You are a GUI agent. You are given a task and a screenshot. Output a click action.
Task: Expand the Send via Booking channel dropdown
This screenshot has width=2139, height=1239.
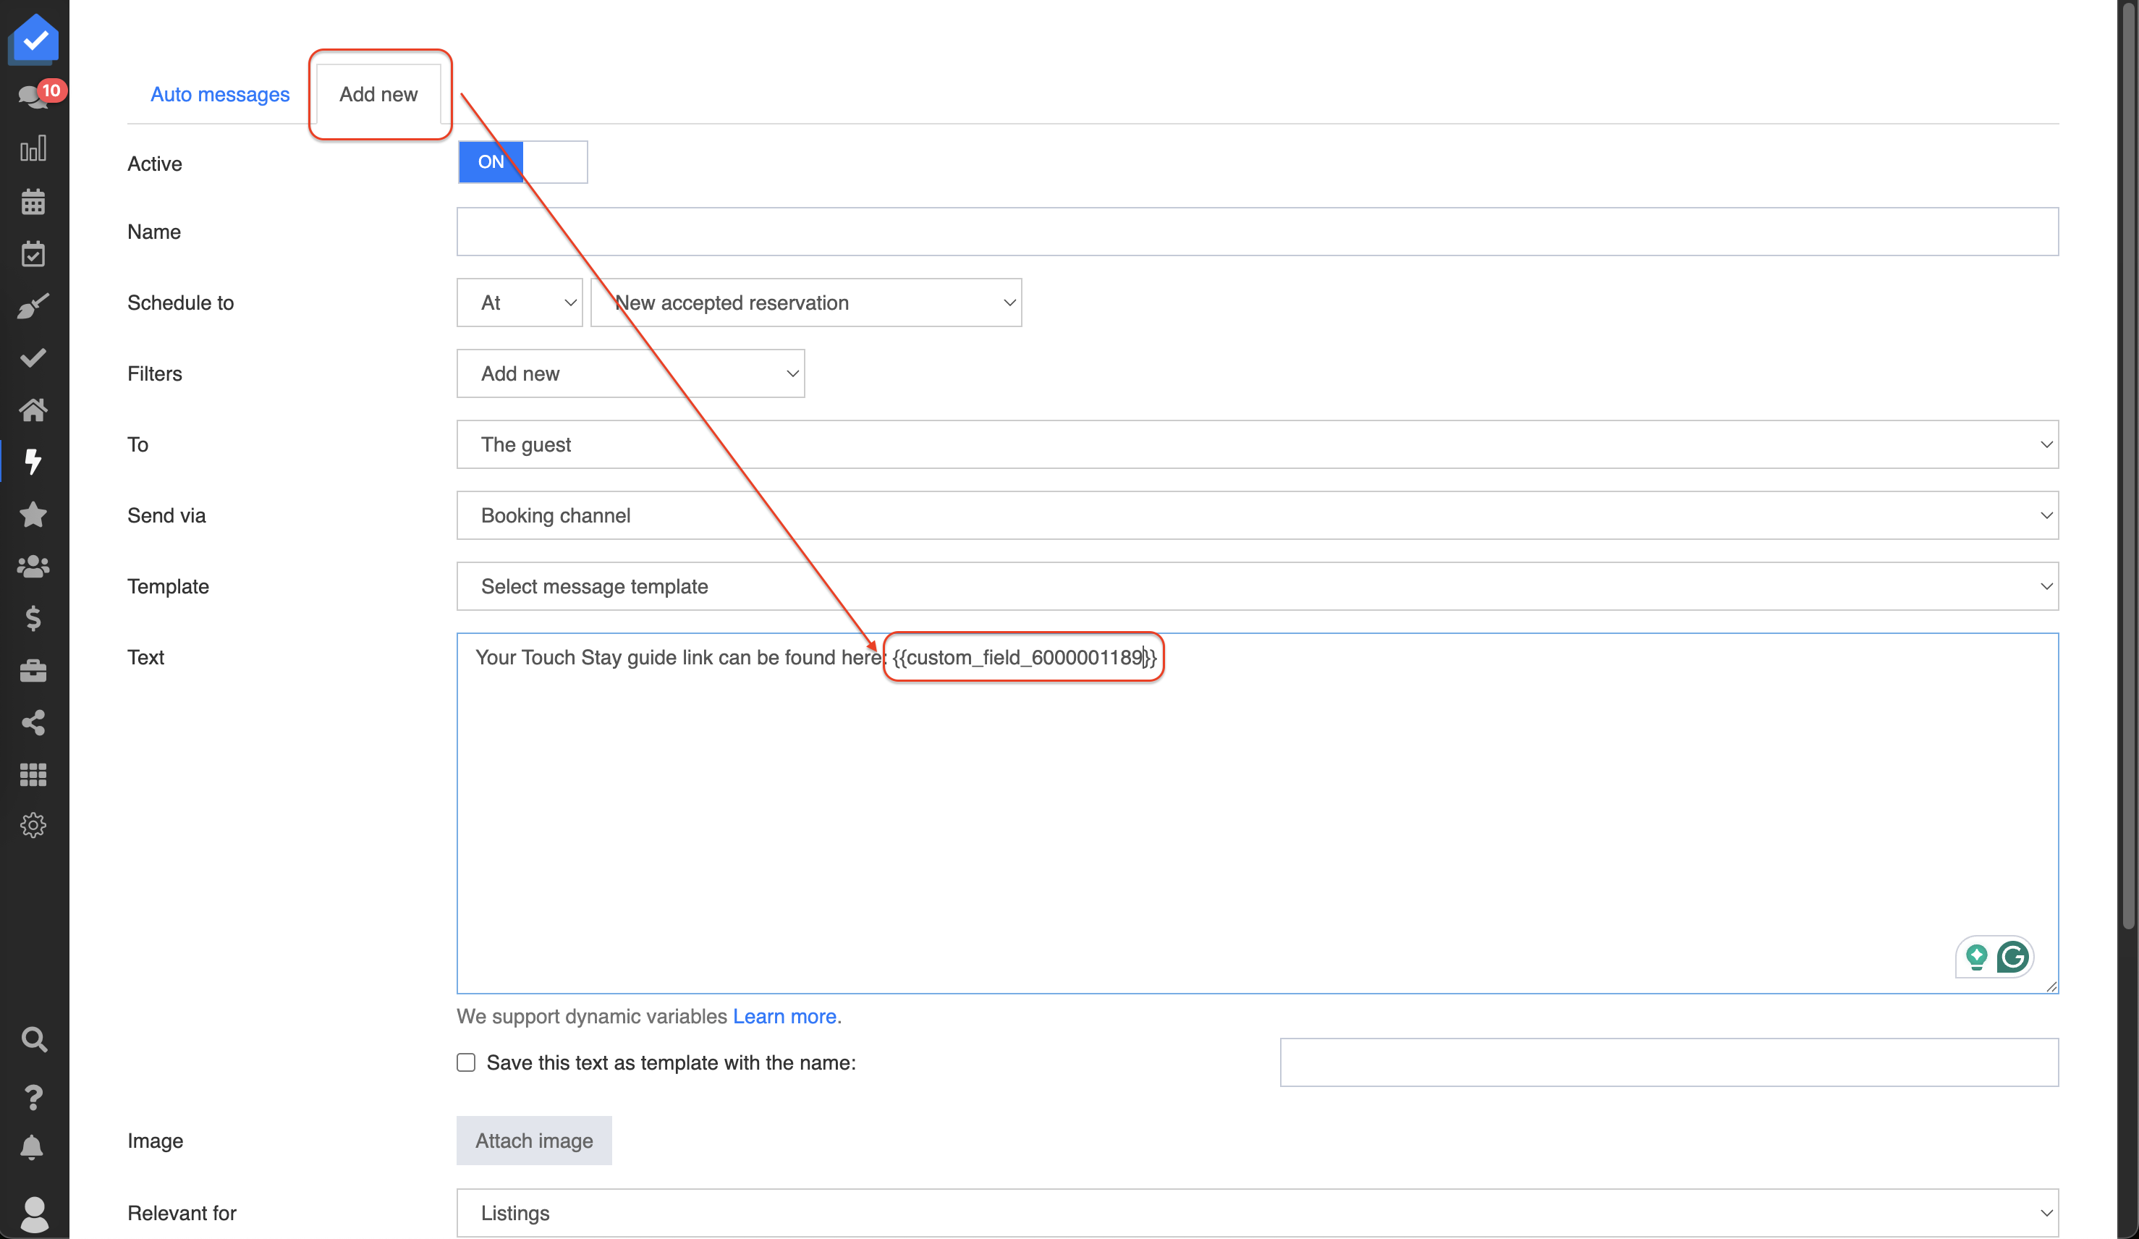1257,515
